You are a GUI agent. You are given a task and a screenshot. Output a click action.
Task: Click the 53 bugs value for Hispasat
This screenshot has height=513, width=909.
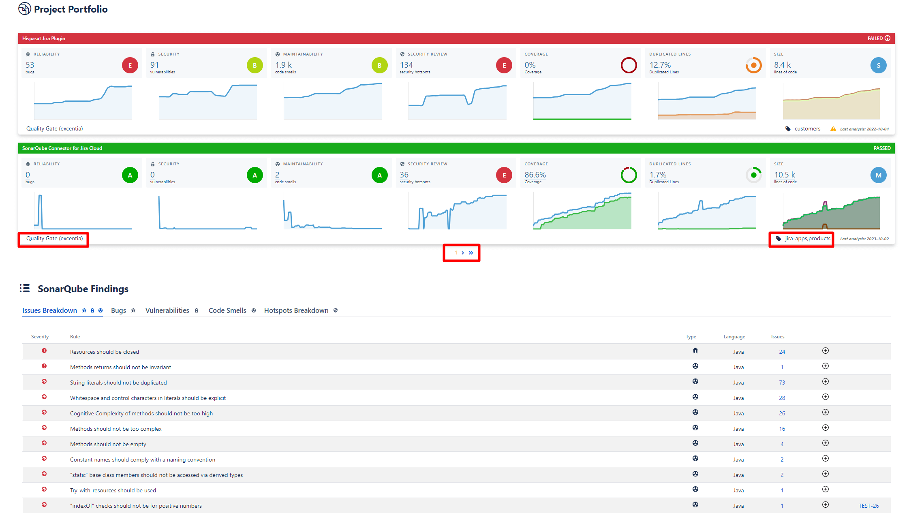click(30, 65)
